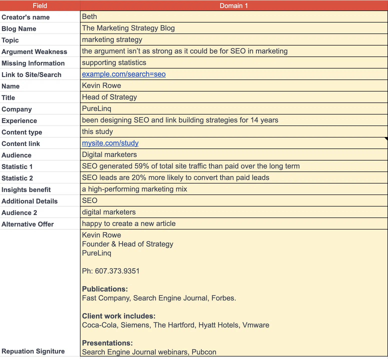The height and width of the screenshot is (359, 388).
Task: Click the Kevin Rowe name cell
Action: 234,86
